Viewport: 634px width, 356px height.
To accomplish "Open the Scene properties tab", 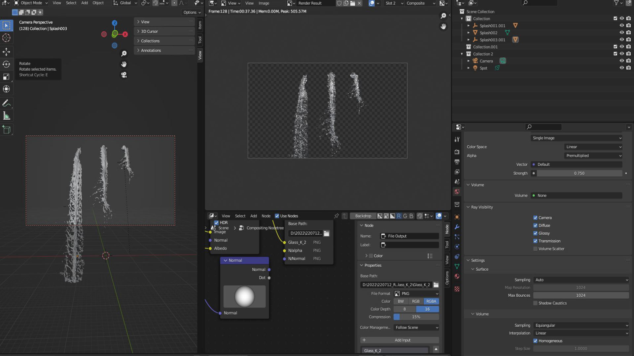I will (457, 182).
